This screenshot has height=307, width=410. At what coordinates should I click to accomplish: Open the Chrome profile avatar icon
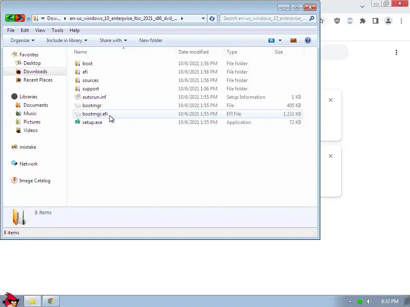point(388,21)
